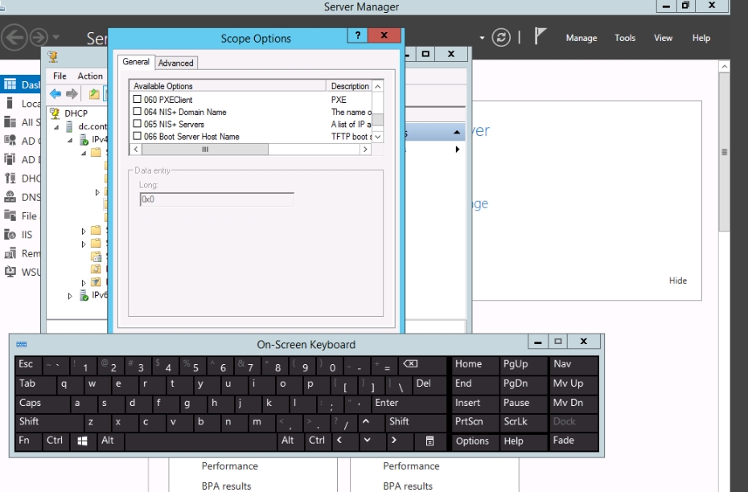Click the right arrow of the horizontal scrollbar
The height and width of the screenshot is (492, 748).
[x=365, y=150]
